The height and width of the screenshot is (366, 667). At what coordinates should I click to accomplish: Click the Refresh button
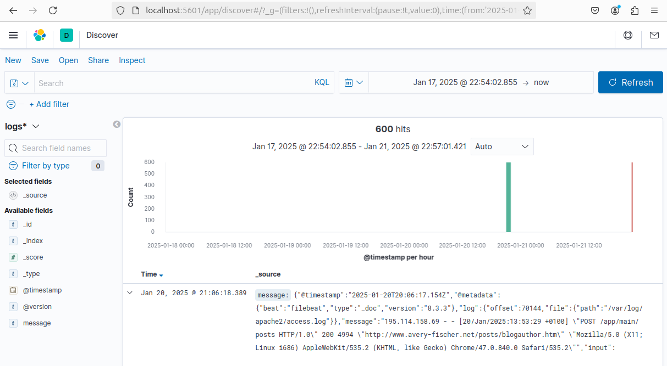coord(630,82)
